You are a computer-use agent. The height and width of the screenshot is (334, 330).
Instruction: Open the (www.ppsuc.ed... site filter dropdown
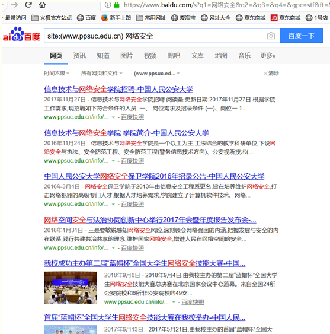[x=157, y=74]
